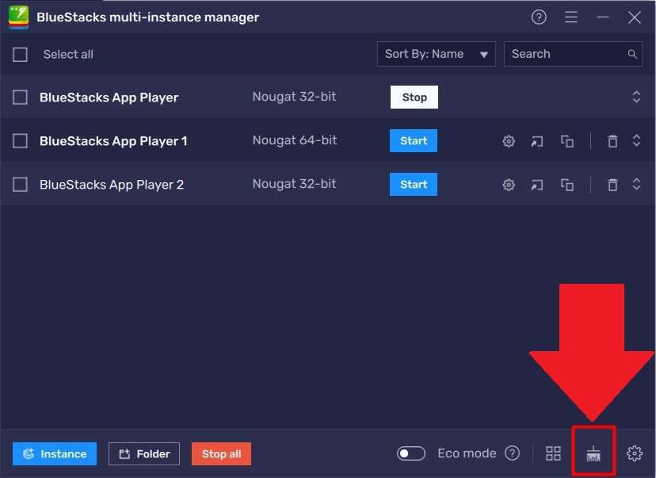The width and height of the screenshot is (656, 478).
Task: Check the BlueStacks App Player 2 checkbox
Action: click(20, 184)
